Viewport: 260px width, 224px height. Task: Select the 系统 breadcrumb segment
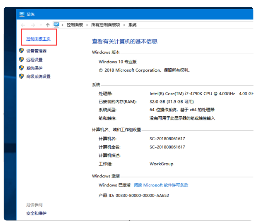132,25
